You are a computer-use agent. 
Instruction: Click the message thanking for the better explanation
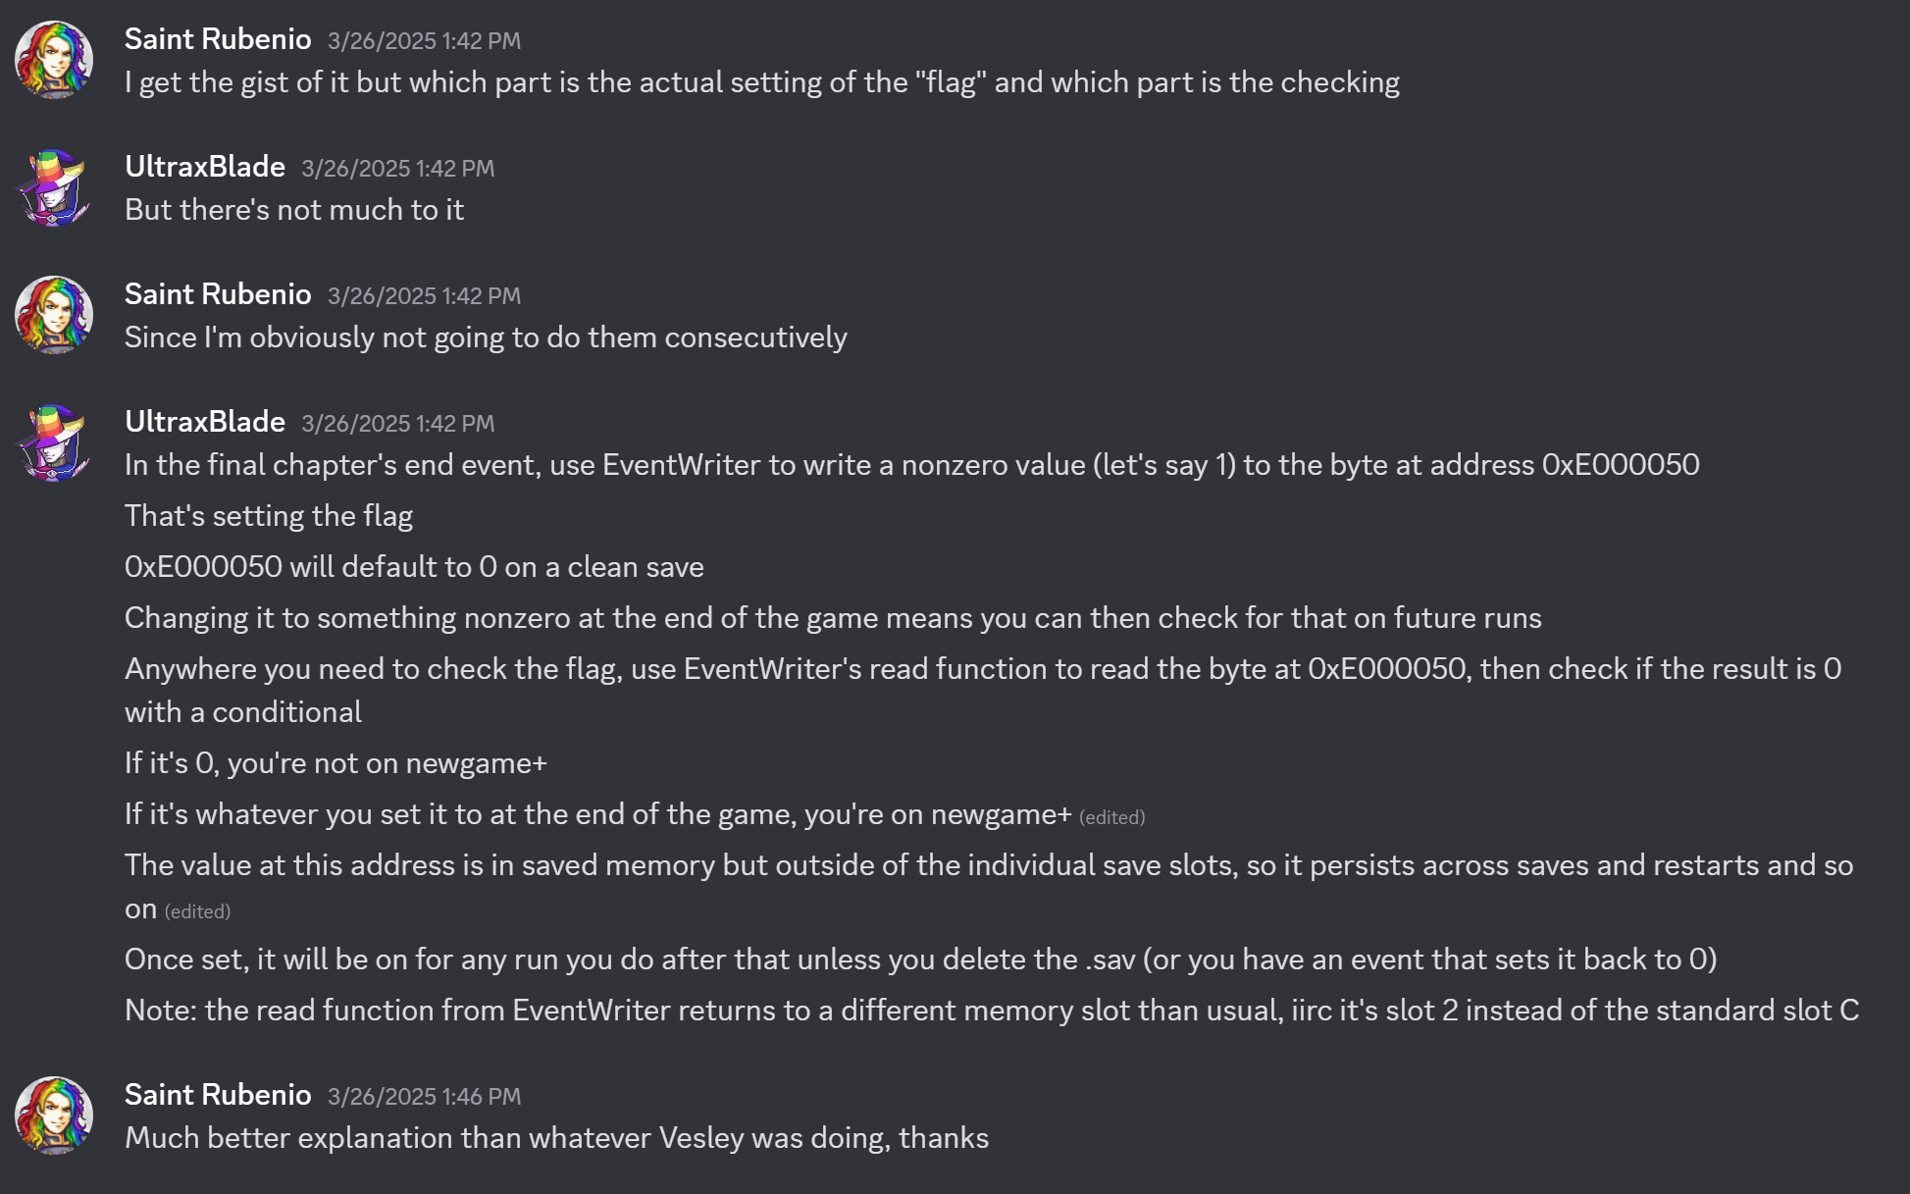click(556, 1138)
